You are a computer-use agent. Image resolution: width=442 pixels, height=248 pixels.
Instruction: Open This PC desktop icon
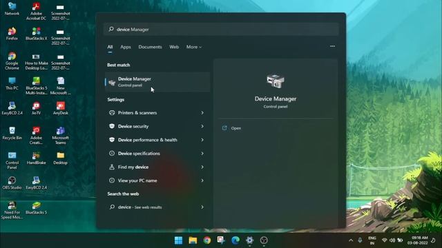(12, 83)
